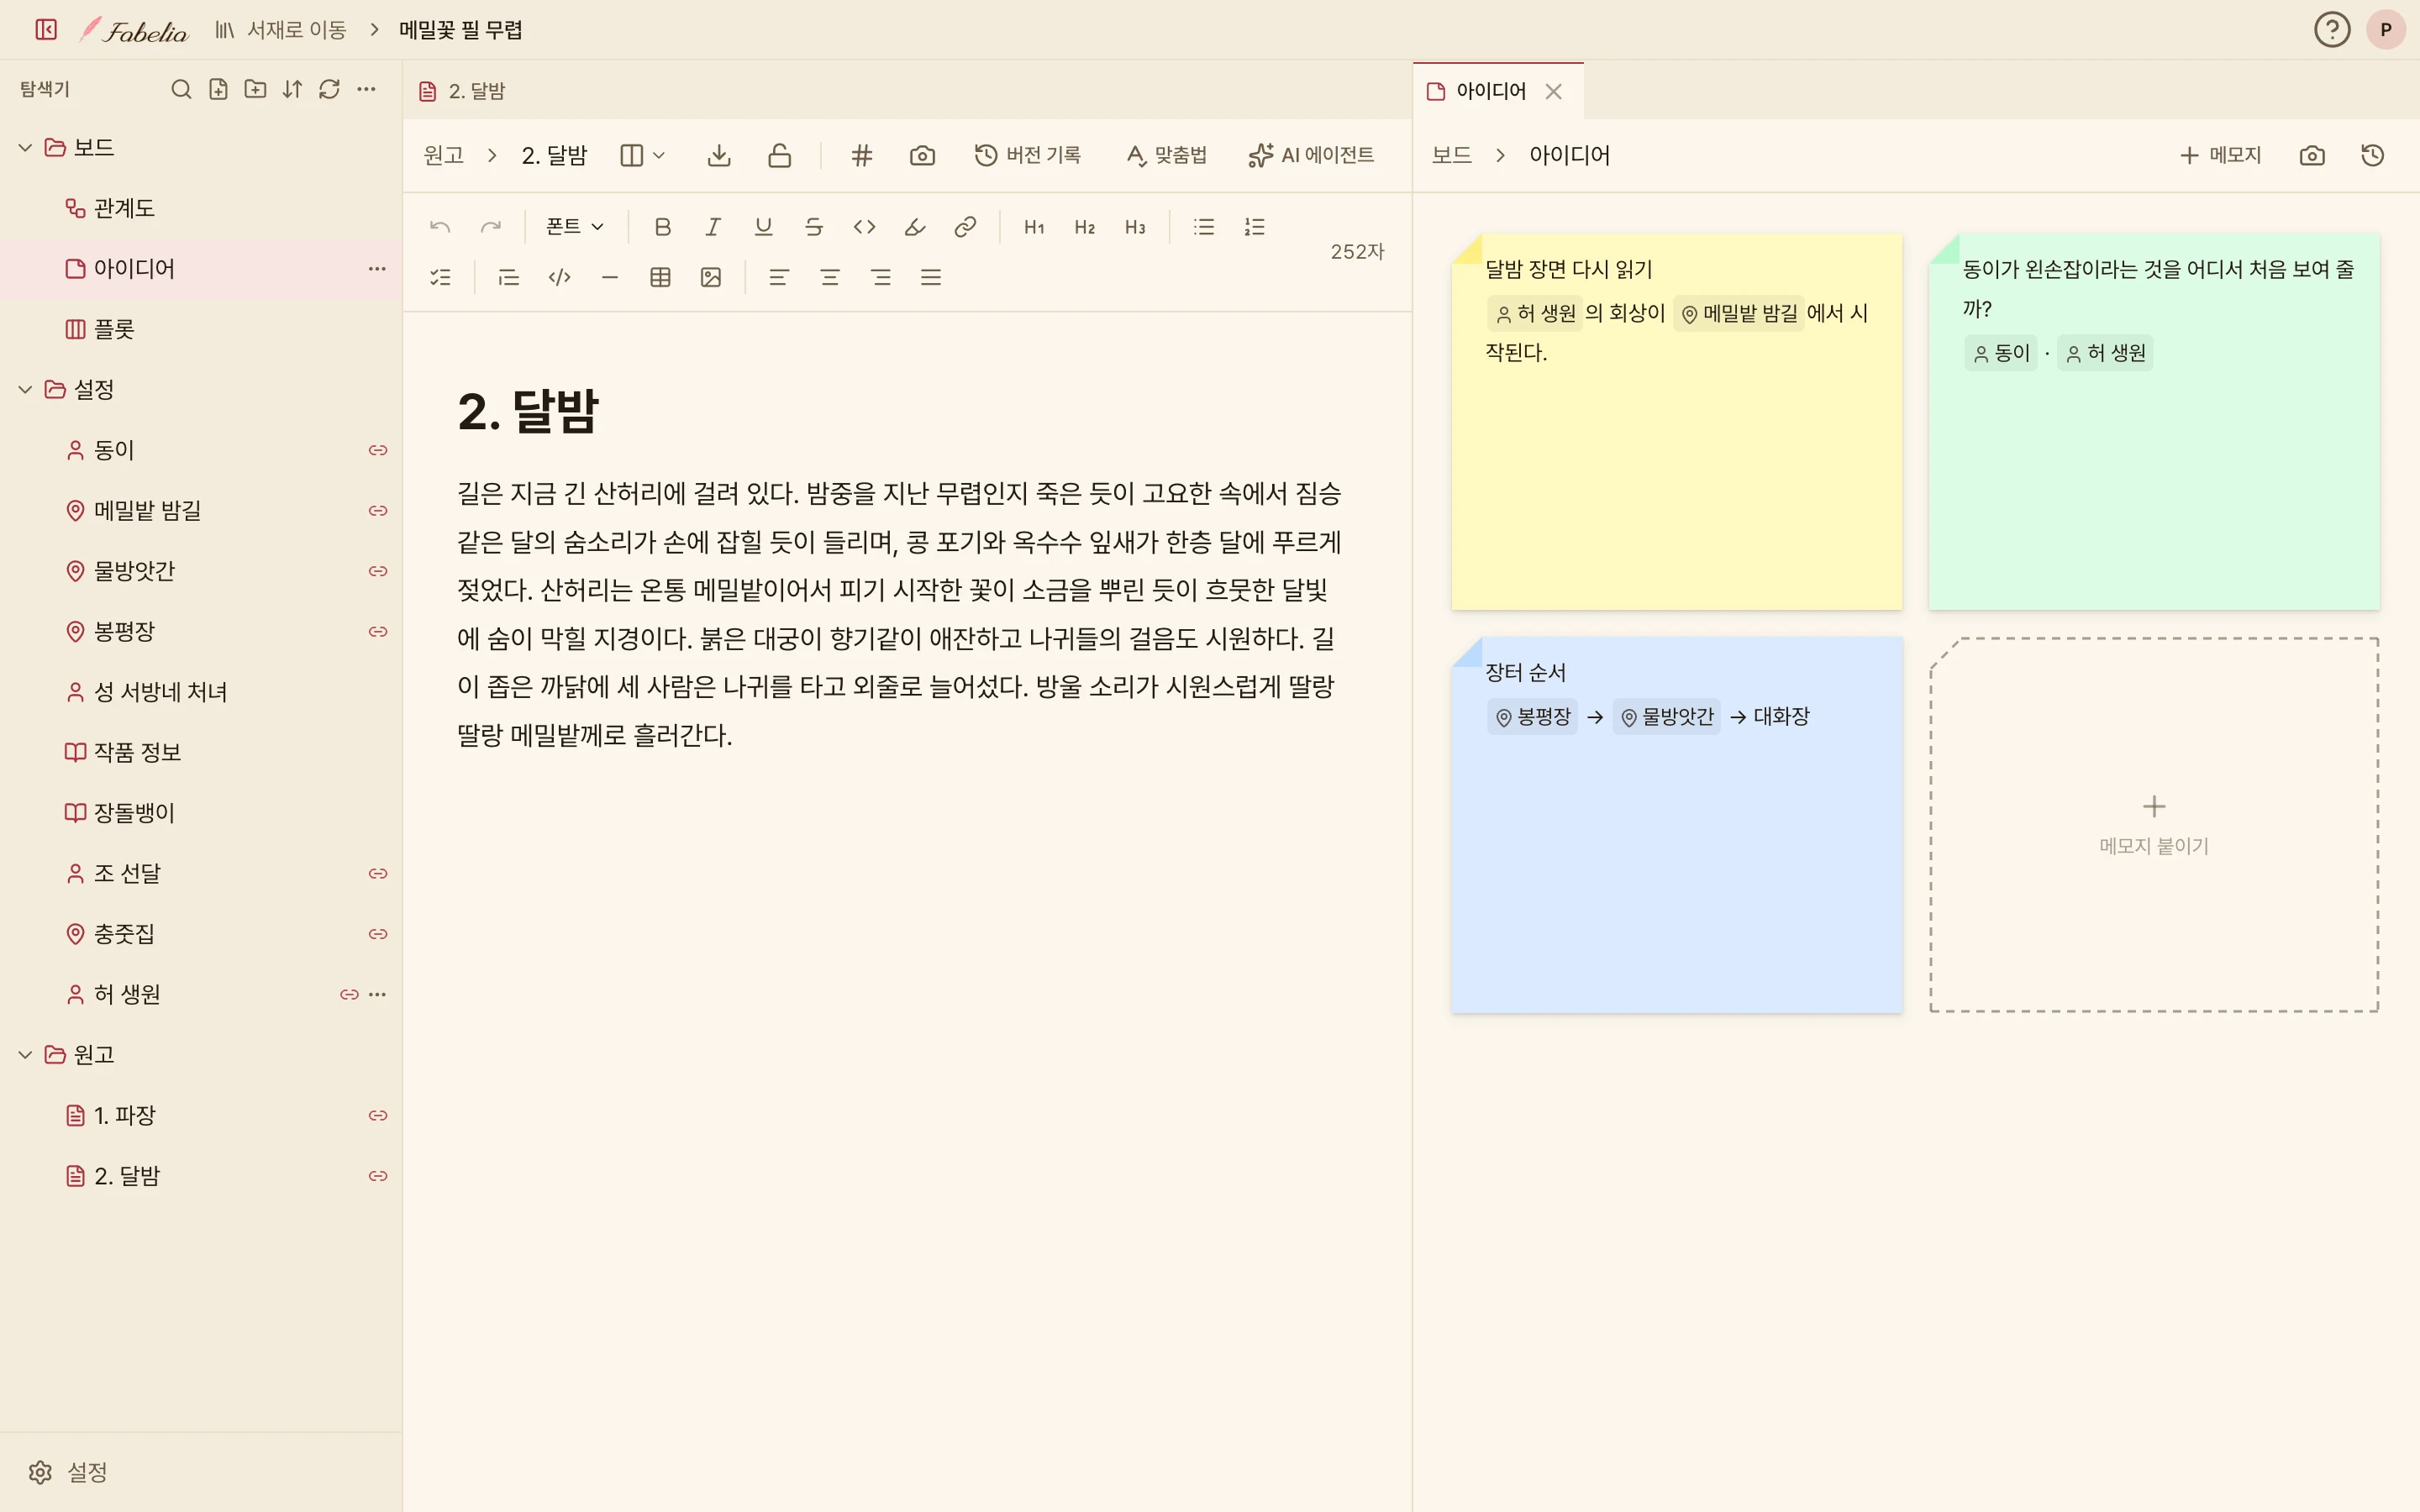Viewport: 2420px width, 1512px height.
Task: Insert a horizontal rule
Action: 610,277
